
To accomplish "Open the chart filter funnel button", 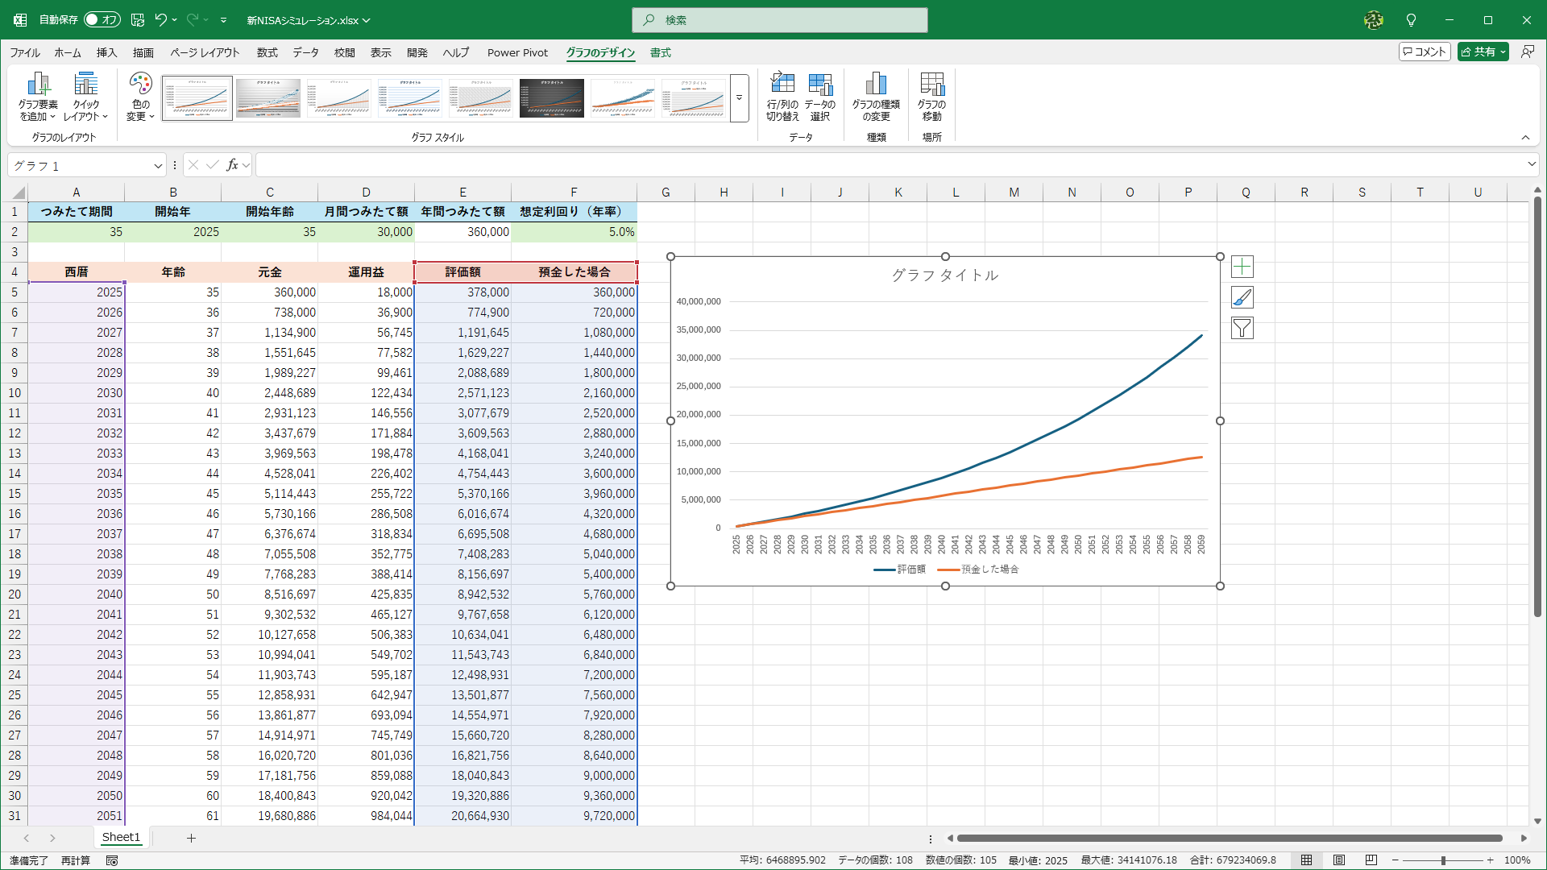I will 1242,329.
